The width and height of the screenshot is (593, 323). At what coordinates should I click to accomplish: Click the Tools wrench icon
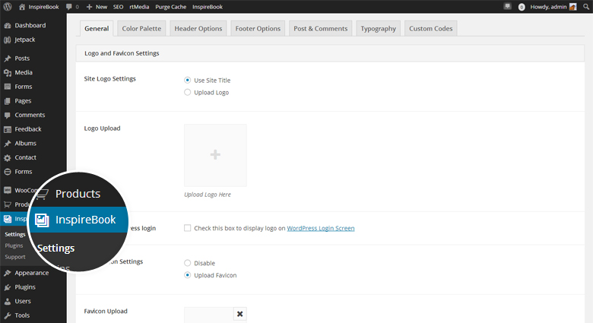click(x=8, y=315)
